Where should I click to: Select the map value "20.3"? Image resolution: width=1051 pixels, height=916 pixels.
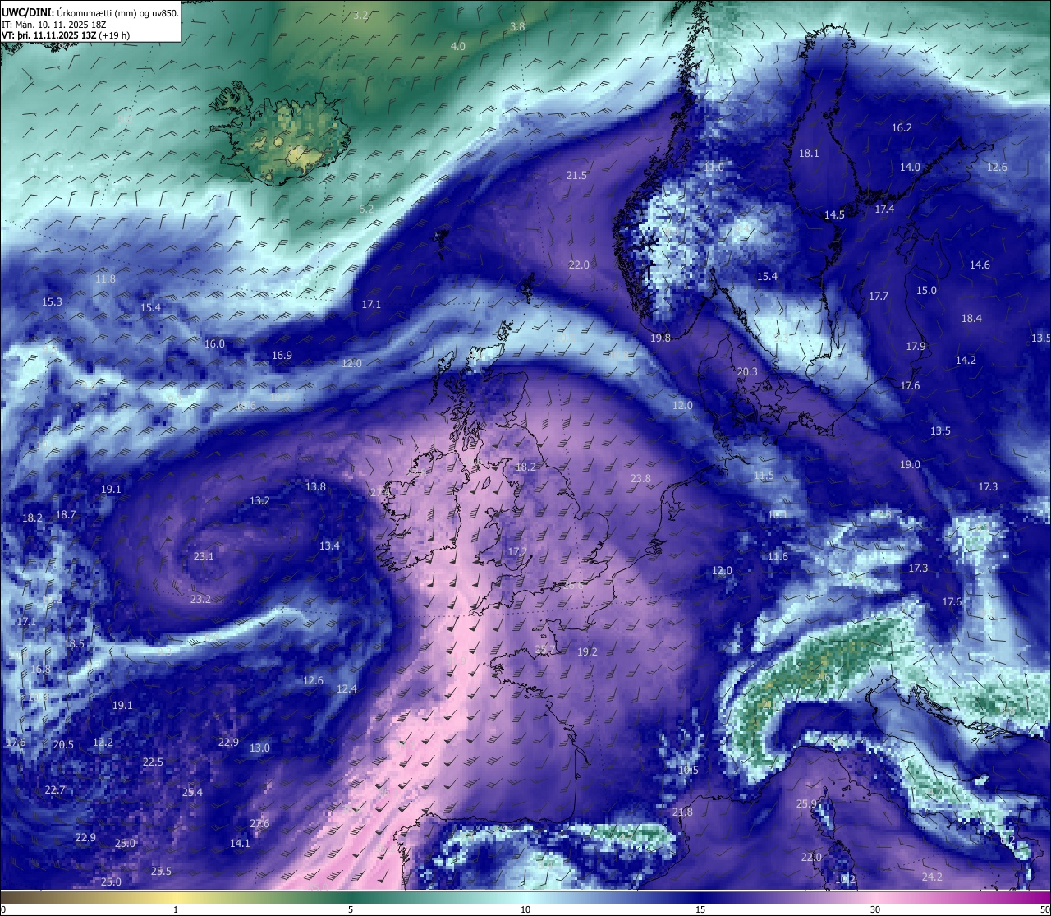click(747, 372)
